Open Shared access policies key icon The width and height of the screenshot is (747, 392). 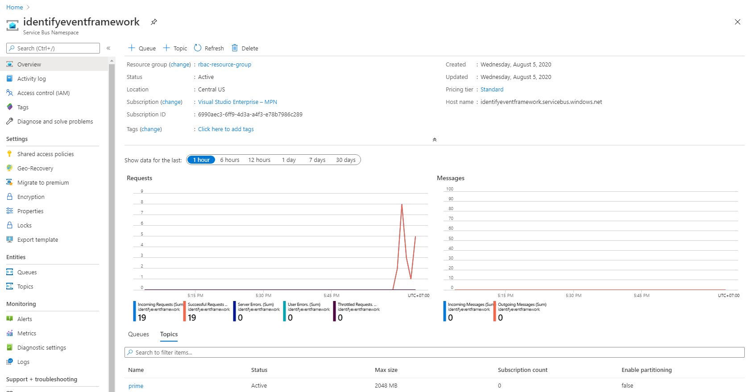[9, 154]
